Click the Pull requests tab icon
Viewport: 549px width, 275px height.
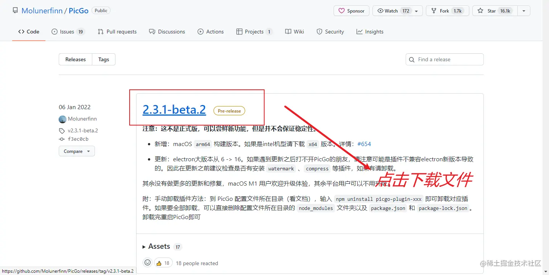pyautogui.click(x=101, y=32)
